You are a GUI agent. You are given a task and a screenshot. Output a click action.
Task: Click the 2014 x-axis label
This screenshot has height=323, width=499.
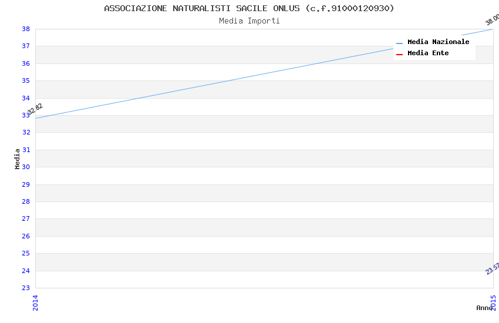35,302
